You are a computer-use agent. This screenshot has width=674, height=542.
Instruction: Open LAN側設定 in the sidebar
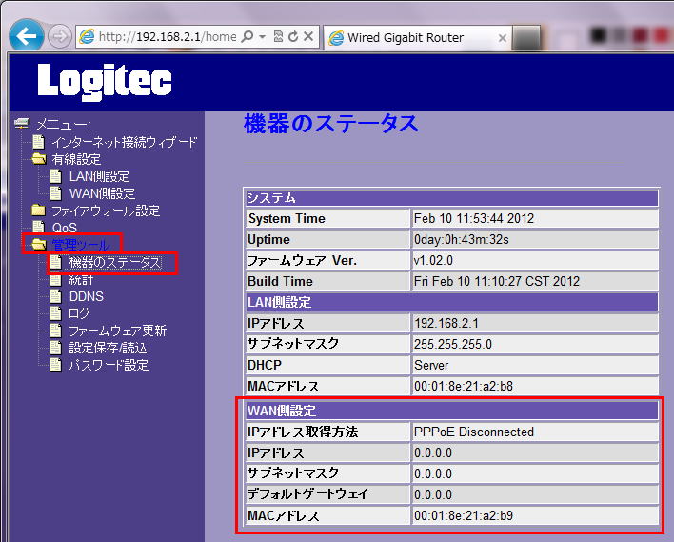coord(99,176)
